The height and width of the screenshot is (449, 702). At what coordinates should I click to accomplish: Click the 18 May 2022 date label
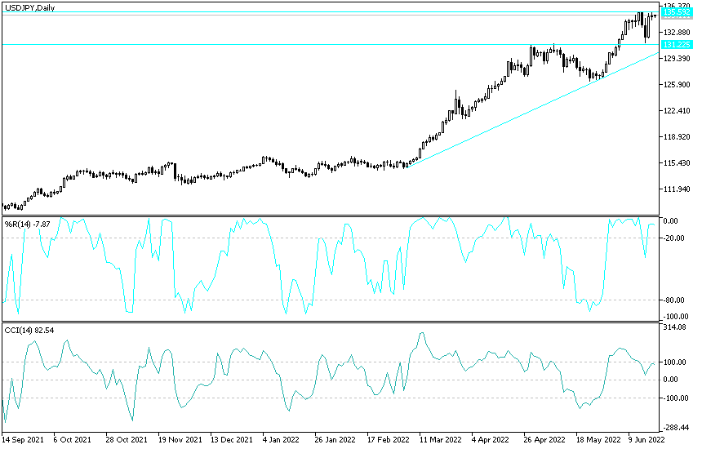click(x=598, y=439)
